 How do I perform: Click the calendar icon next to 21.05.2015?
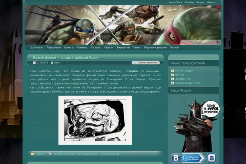(x=34, y=63)
